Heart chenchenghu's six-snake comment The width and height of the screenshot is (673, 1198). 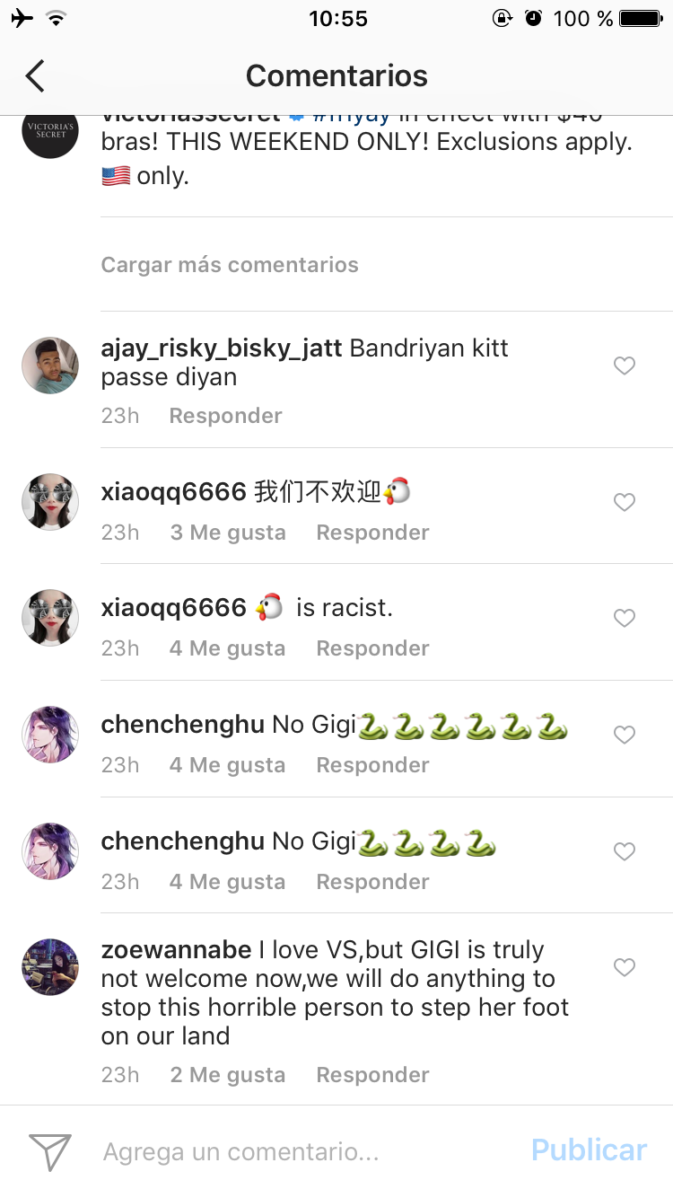[625, 735]
